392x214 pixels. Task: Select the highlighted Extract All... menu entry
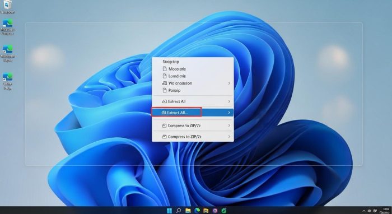point(193,113)
